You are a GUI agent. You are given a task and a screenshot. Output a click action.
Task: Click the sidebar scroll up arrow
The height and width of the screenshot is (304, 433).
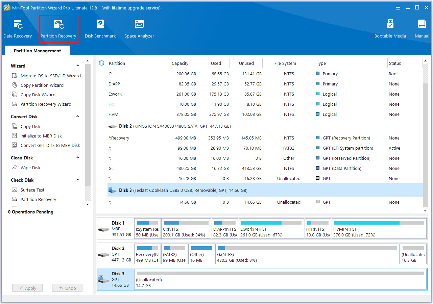[88, 61]
